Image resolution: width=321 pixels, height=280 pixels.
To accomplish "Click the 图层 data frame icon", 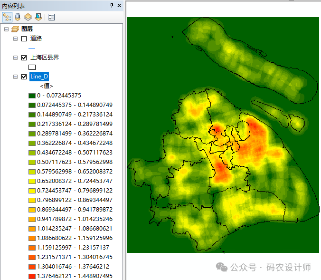I will 15,29.
